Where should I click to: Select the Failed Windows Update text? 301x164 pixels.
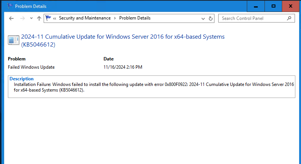click(31, 67)
